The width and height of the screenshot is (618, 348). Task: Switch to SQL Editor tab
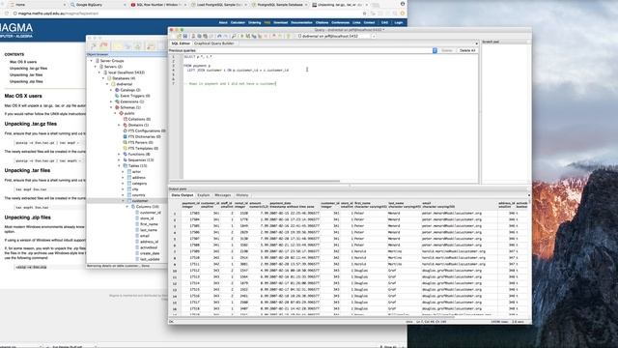coord(181,43)
